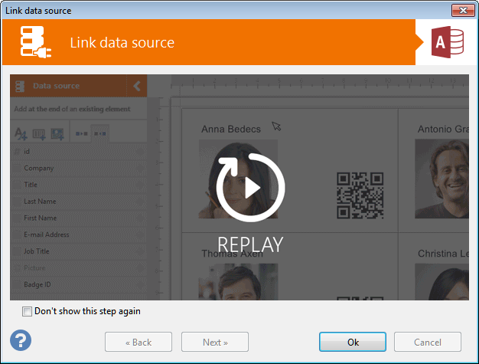479x364 pixels.
Task: Select the add text icon in Data source panel
Action: click(21, 134)
